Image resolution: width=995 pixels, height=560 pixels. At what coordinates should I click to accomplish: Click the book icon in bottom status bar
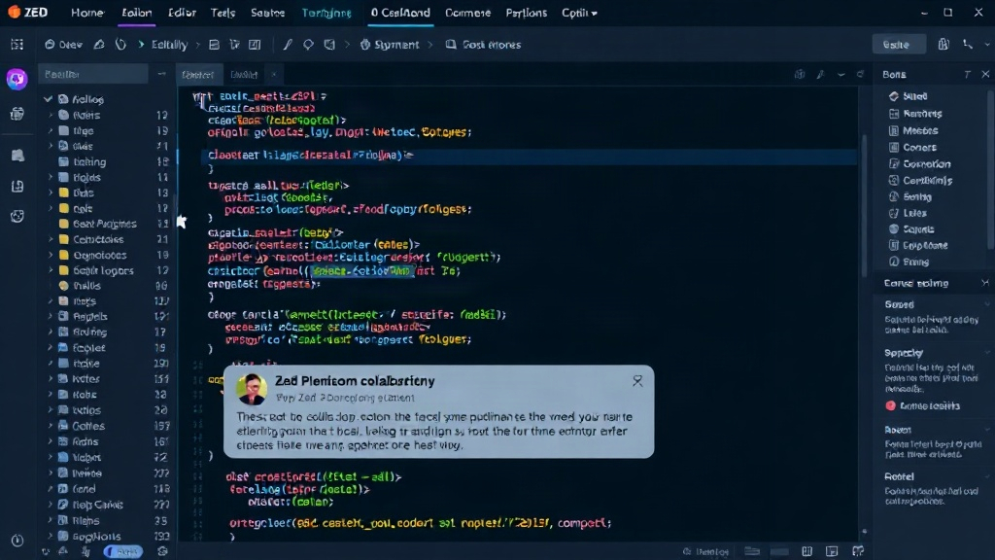coord(806,551)
